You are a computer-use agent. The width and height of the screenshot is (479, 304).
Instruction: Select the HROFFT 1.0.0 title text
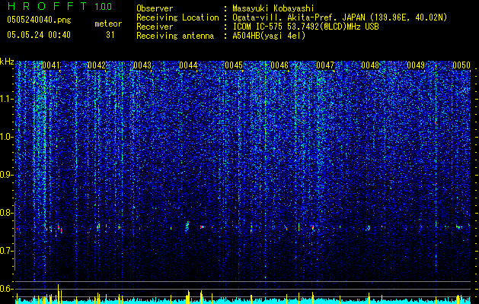pyautogui.click(x=60, y=6)
